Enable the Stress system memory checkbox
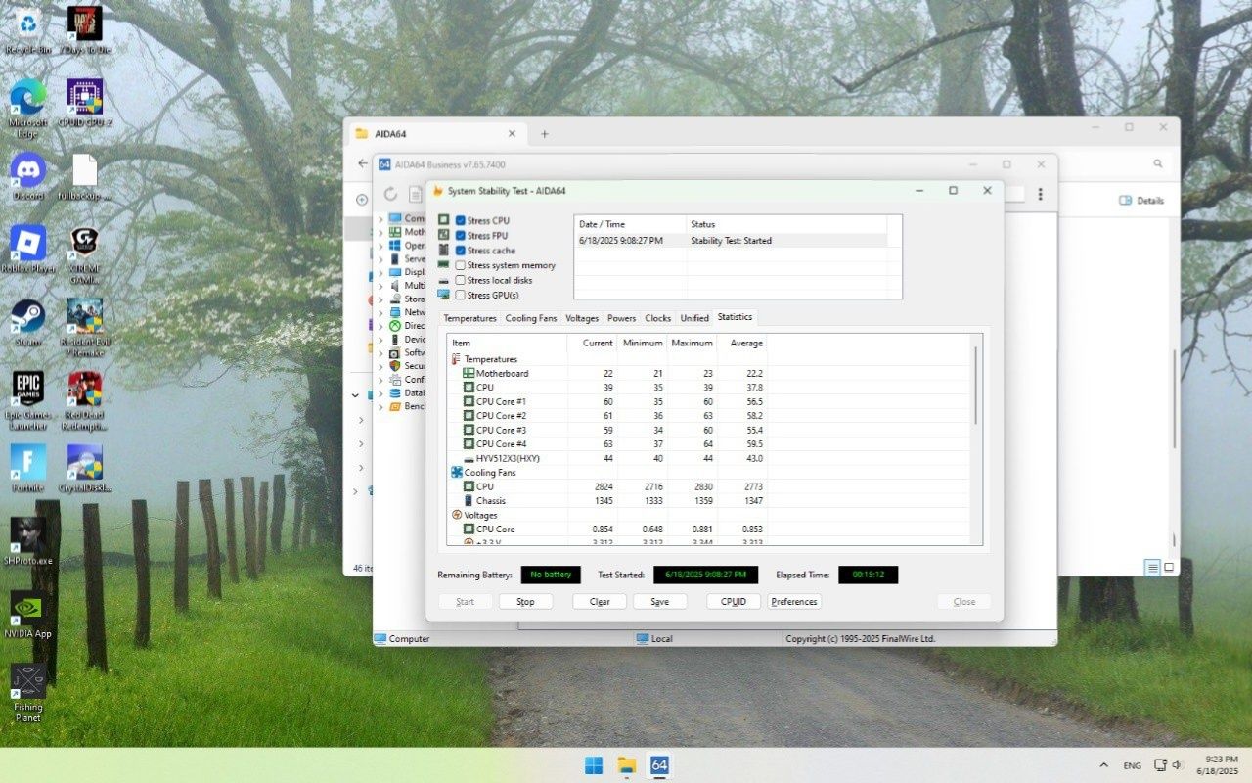Image resolution: width=1252 pixels, height=783 pixels. pos(460,265)
